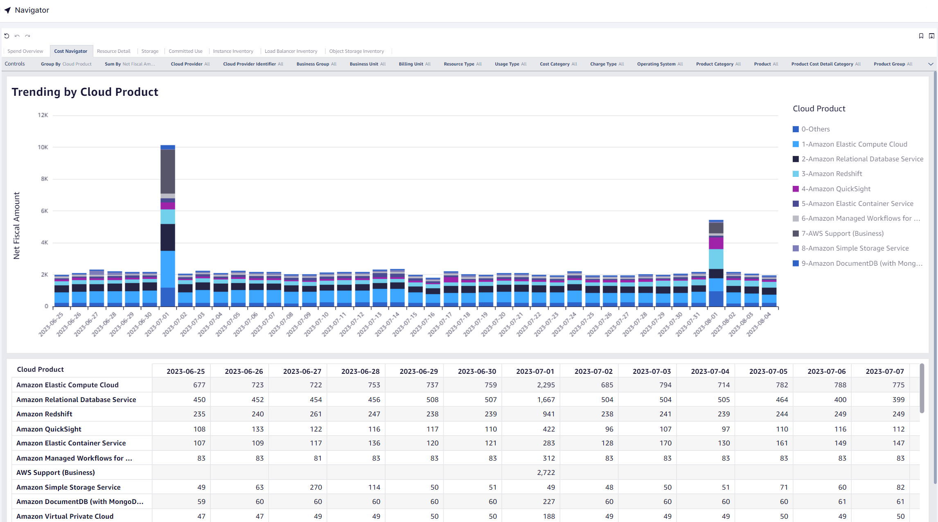This screenshot has width=938, height=522.
Task: Click the bookmark icon at top right
Action: click(x=921, y=36)
